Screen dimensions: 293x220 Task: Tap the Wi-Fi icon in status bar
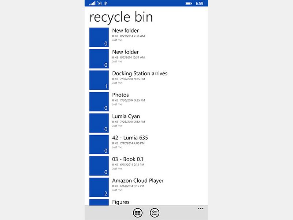tap(99, 3)
